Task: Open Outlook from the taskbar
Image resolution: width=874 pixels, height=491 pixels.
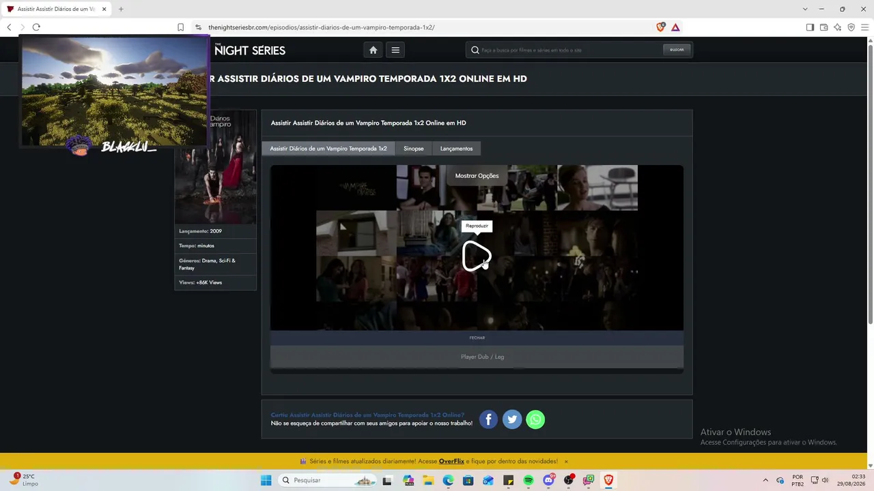Action: pos(488,480)
